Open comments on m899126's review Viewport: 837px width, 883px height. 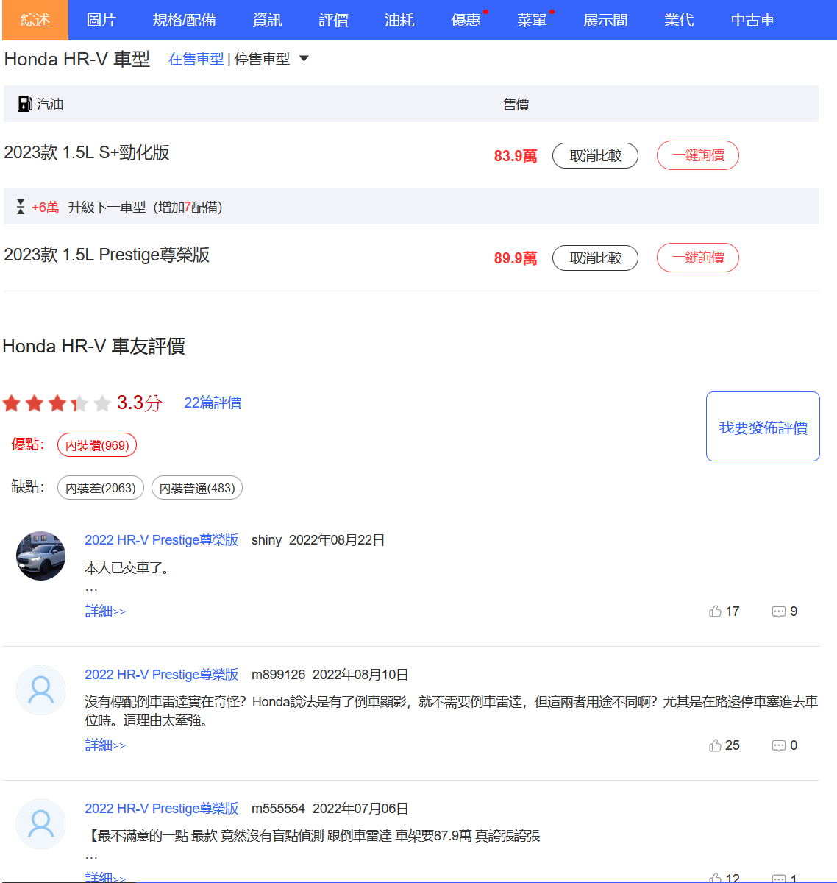pyautogui.click(x=778, y=745)
